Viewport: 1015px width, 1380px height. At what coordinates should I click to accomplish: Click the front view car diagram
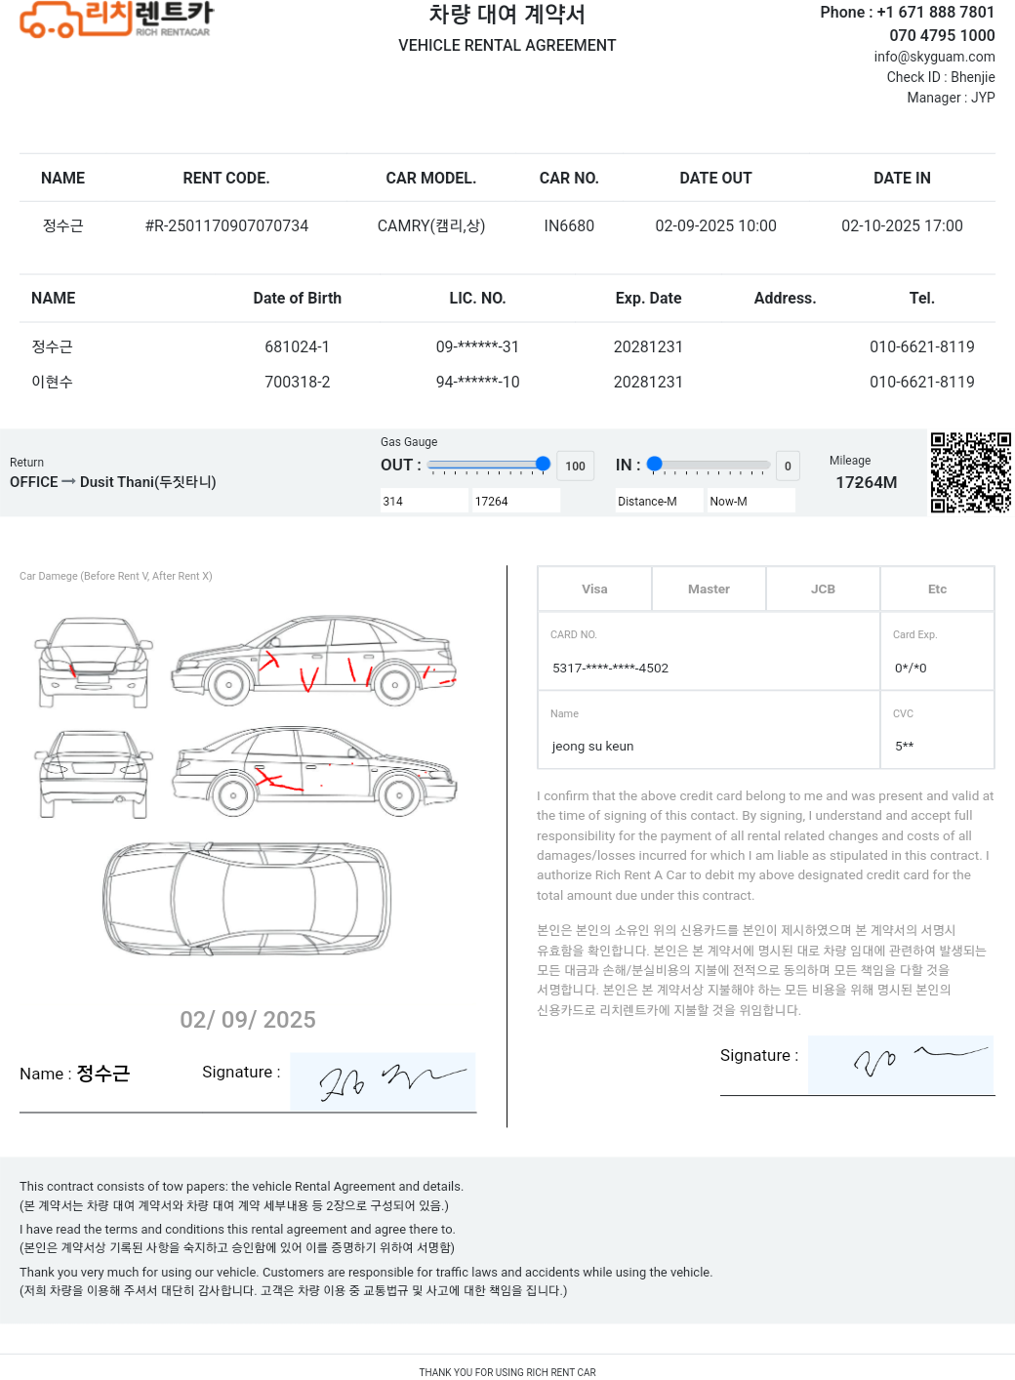(94, 662)
